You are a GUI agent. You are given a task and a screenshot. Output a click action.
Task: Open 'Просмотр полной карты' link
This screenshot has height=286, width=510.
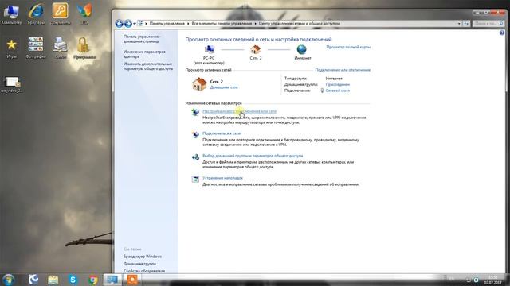[x=348, y=47]
